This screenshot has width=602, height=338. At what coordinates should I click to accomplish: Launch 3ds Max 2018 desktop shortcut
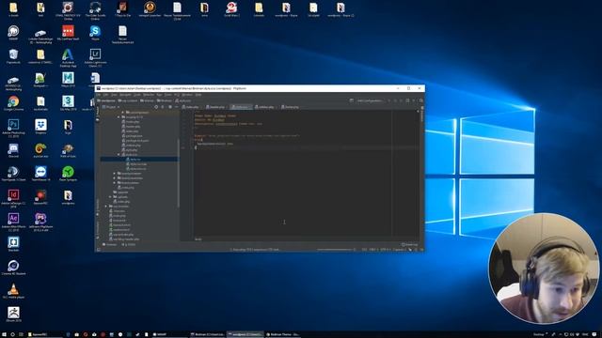coord(68,102)
